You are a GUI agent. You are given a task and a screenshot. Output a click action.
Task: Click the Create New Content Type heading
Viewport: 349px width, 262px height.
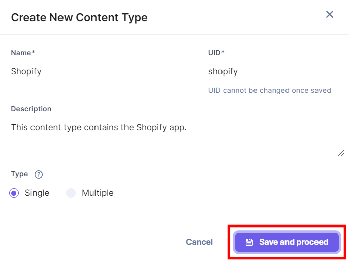point(79,18)
